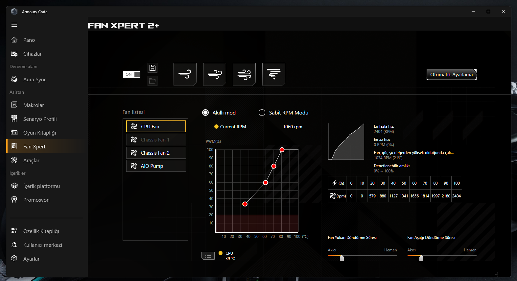Click the Current RPM legend label

pos(233,127)
